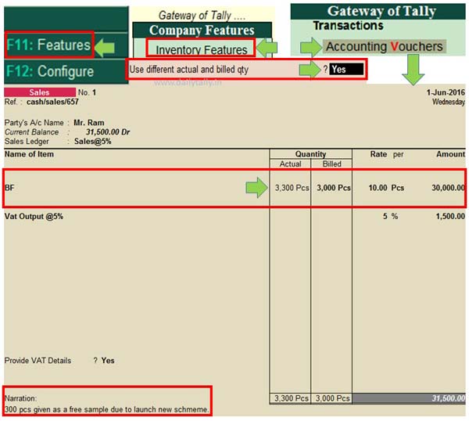Viewport: 469px width, 421px height.
Task: Click the green arrow right of Inventory Features
Action: point(267,49)
